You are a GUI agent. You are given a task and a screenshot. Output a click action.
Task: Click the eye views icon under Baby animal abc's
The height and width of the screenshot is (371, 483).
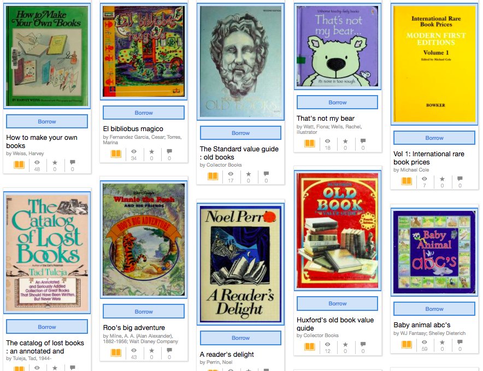pos(425,342)
